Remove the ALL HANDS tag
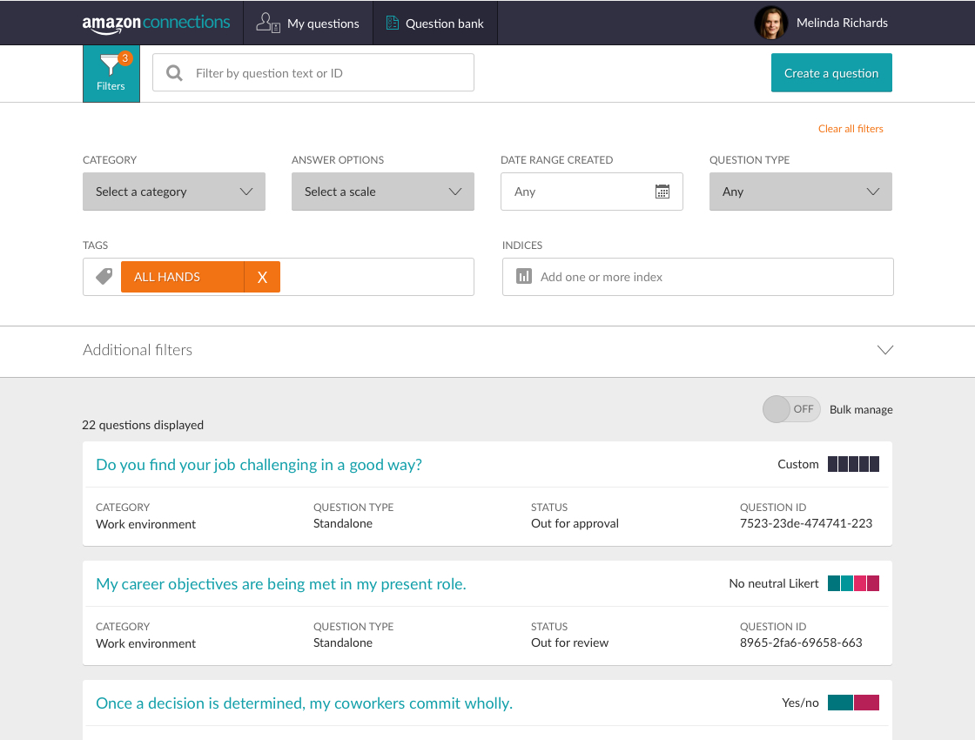This screenshot has width=975, height=740. click(x=262, y=276)
